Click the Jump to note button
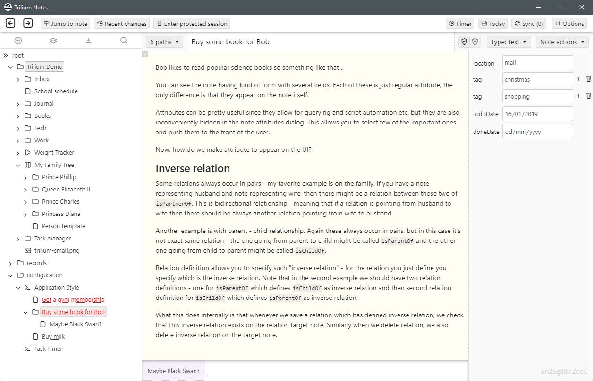The width and height of the screenshot is (593, 381). click(x=66, y=24)
